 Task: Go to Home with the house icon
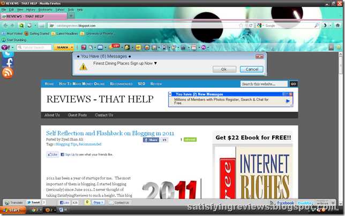point(337,26)
